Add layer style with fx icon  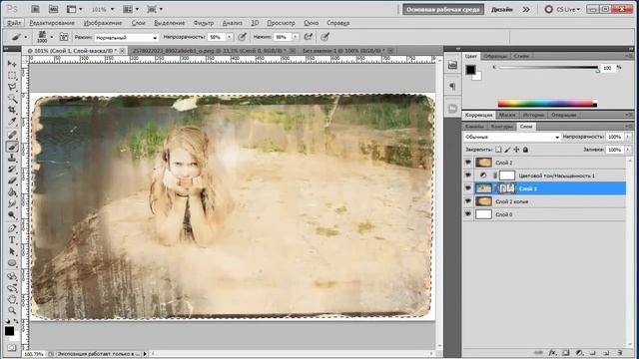click(x=552, y=352)
